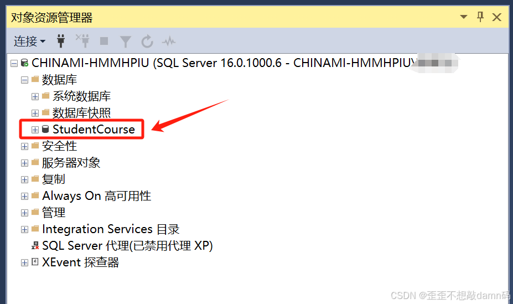The image size is (513, 304).
Task: Click the 管理 folder icon
Action: (x=35, y=213)
